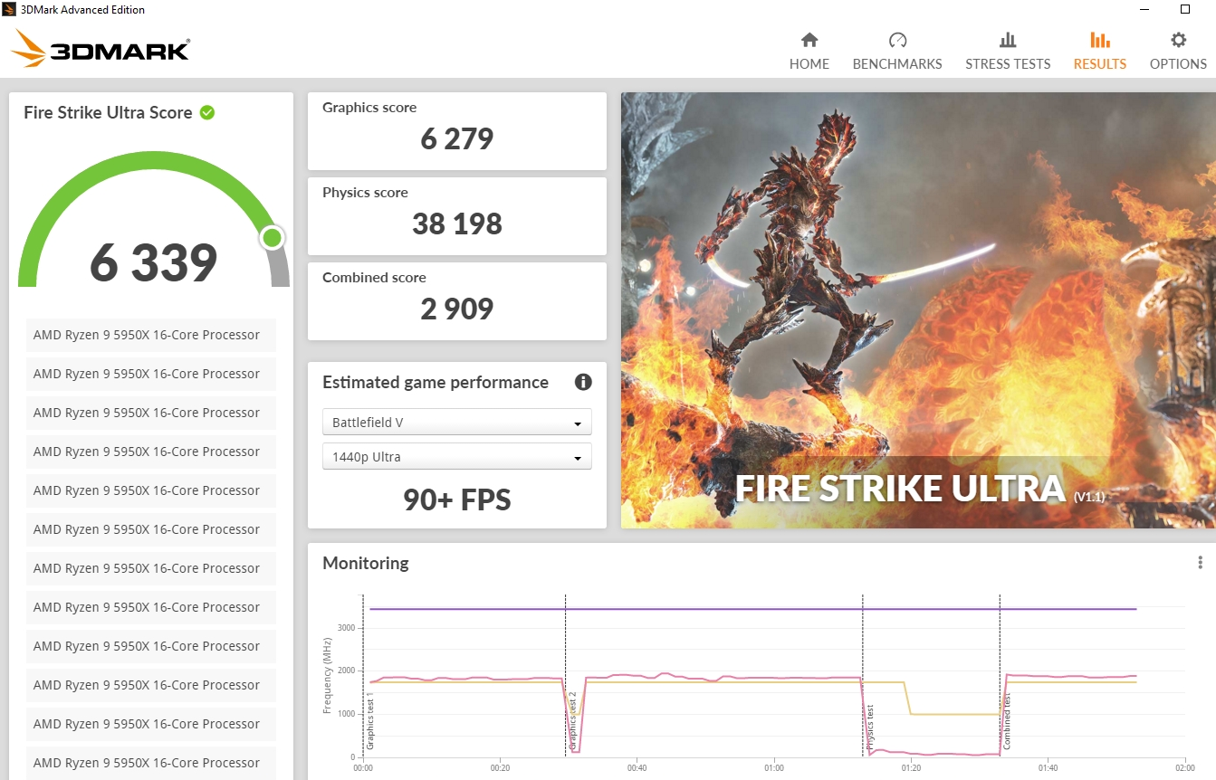The image size is (1216, 780).
Task: Click the Physics score 38 198 value
Action: [457, 224]
